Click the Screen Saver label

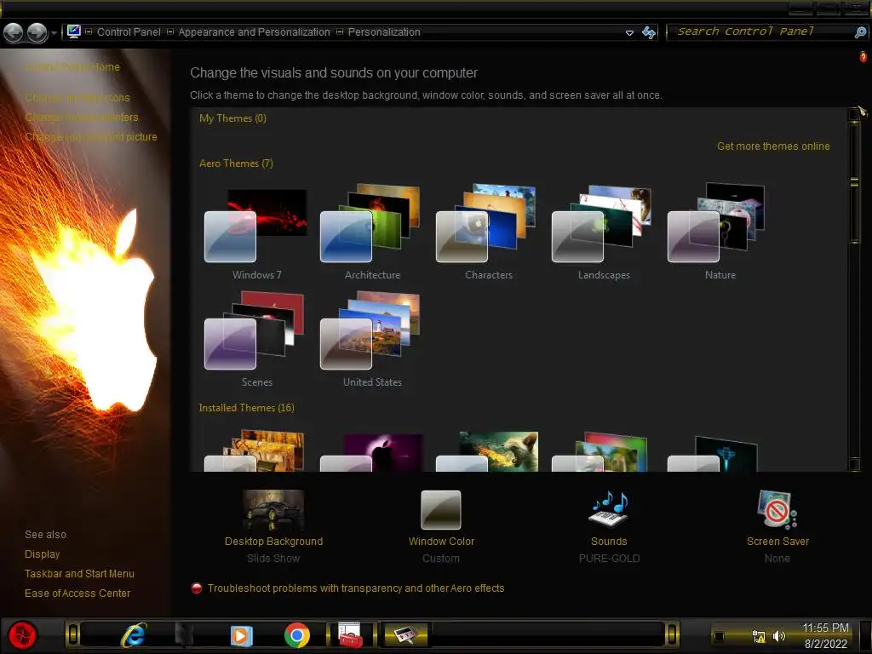pos(777,542)
